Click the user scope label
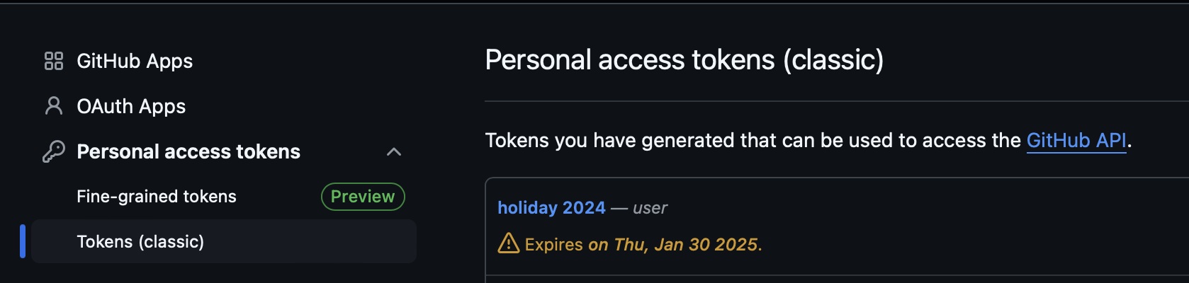This screenshot has width=1189, height=283. click(650, 208)
